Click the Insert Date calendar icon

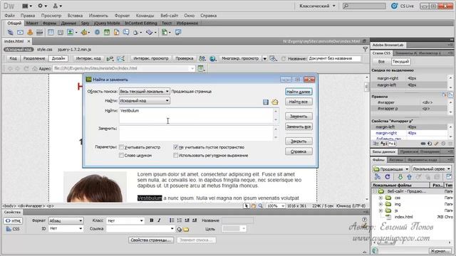pos(107,32)
